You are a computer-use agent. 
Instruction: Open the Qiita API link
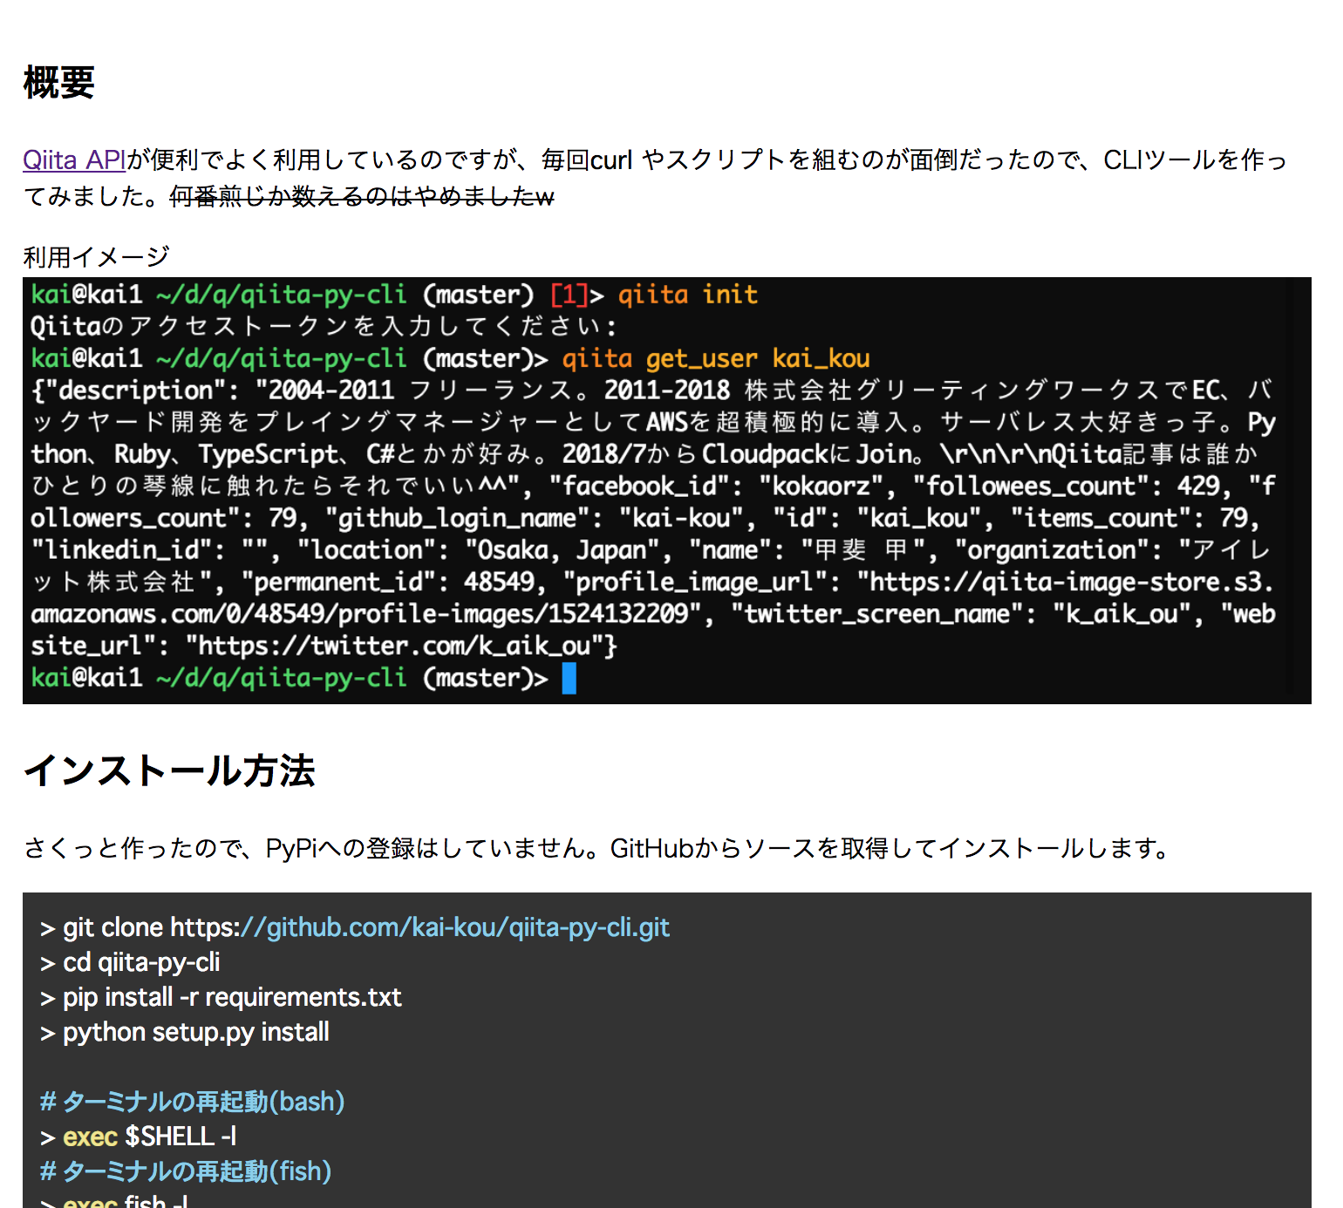(75, 160)
